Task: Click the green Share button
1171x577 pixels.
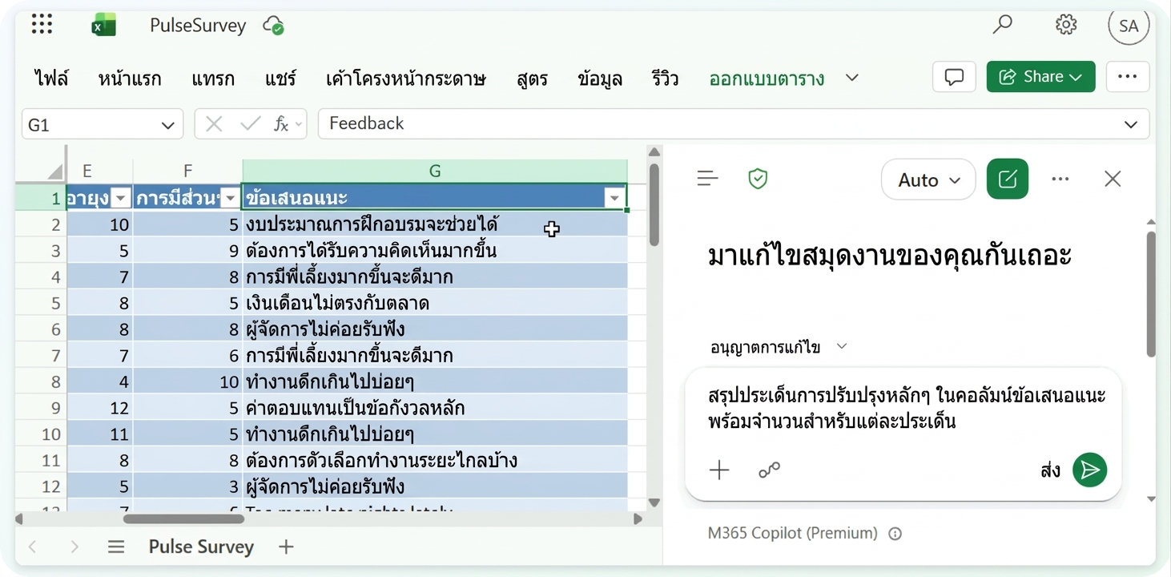Action: (x=1040, y=77)
